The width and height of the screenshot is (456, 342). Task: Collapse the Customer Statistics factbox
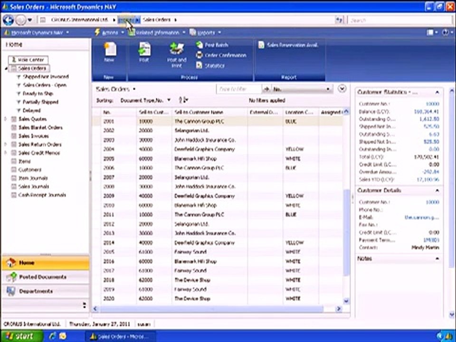[x=437, y=92]
